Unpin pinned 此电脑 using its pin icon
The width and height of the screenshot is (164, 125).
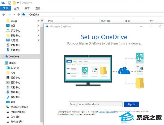[x=38, y=40]
